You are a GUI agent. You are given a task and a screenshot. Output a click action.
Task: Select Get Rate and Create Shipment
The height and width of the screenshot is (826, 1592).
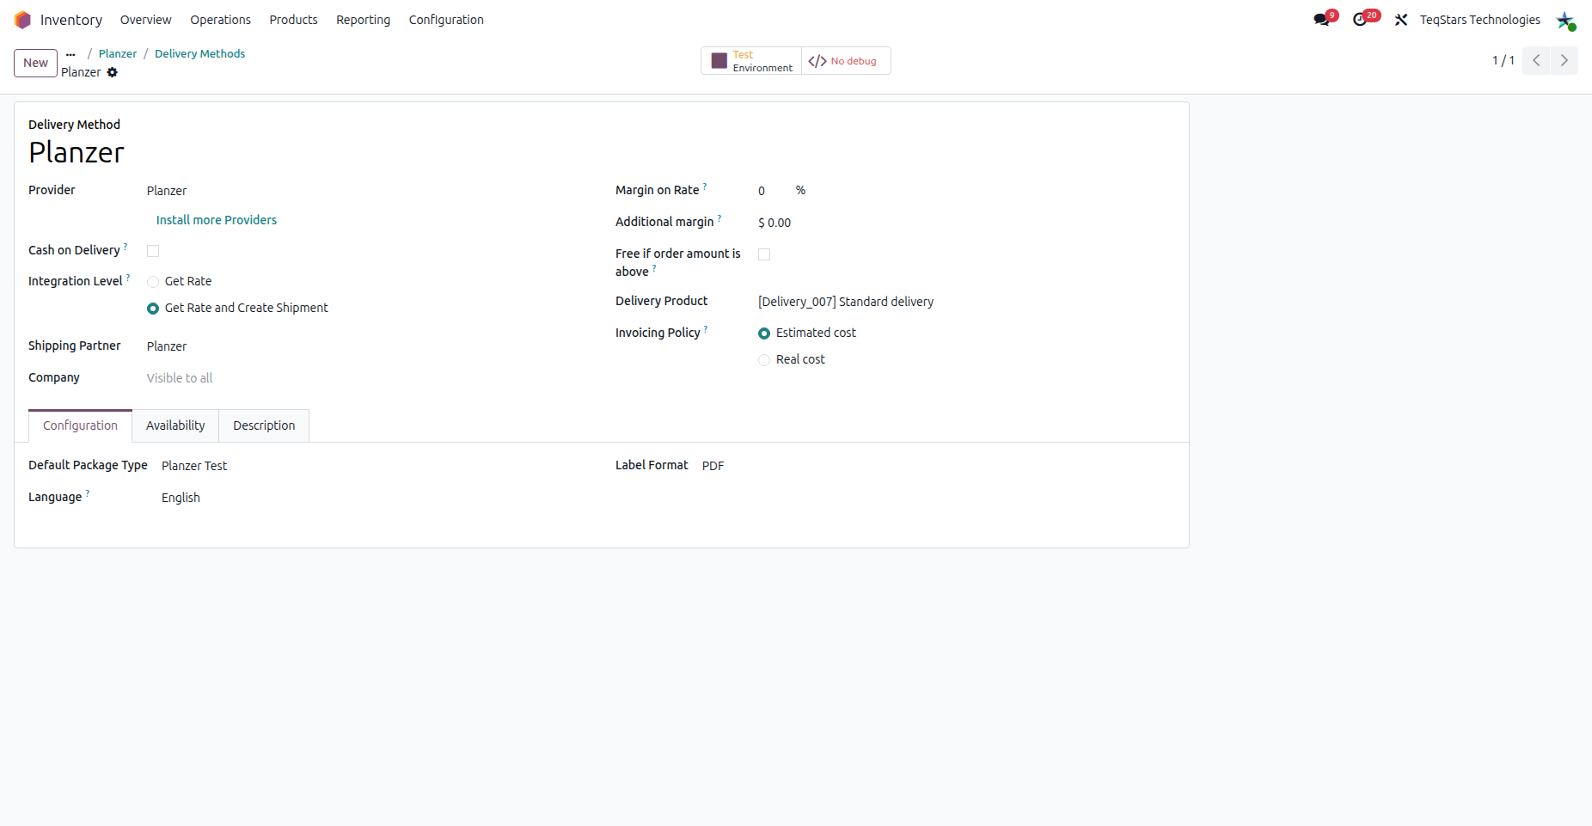(x=153, y=309)
